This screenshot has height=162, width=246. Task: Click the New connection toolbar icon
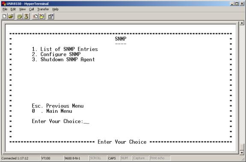[5, 16]
